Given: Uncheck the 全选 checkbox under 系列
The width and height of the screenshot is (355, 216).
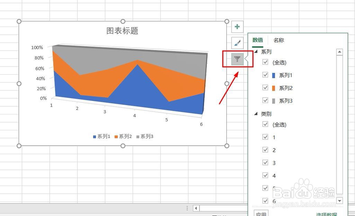Looking at the screenshot, I should point(266,62).
